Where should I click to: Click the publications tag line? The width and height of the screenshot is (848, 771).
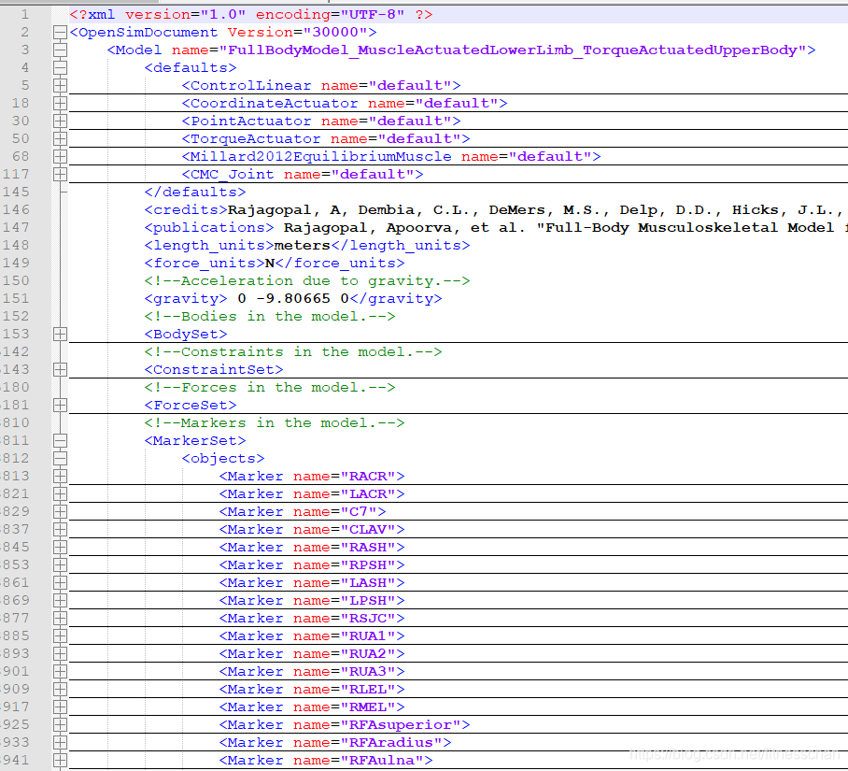click(x=496, y=228)
